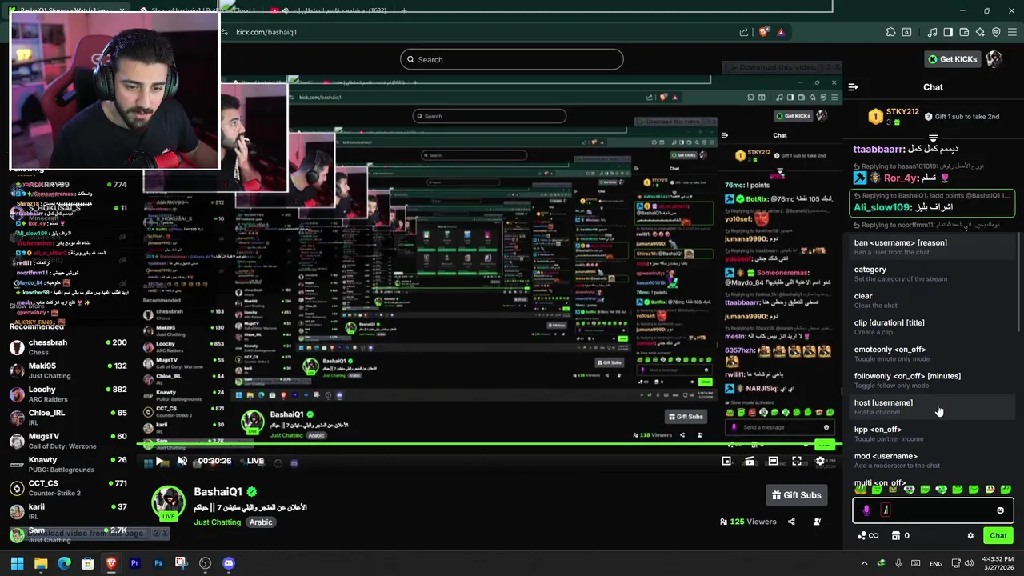Click the green Chat send button

coord(998,536)
